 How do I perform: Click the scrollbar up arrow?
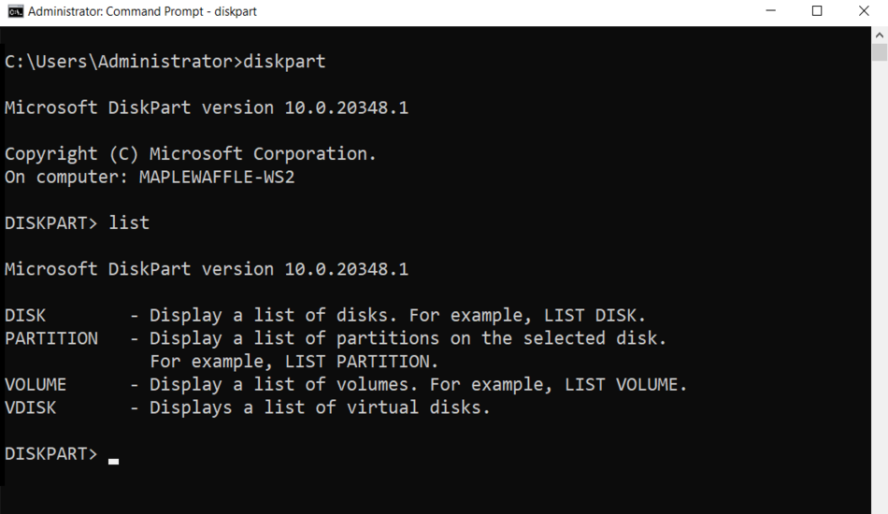880,36
